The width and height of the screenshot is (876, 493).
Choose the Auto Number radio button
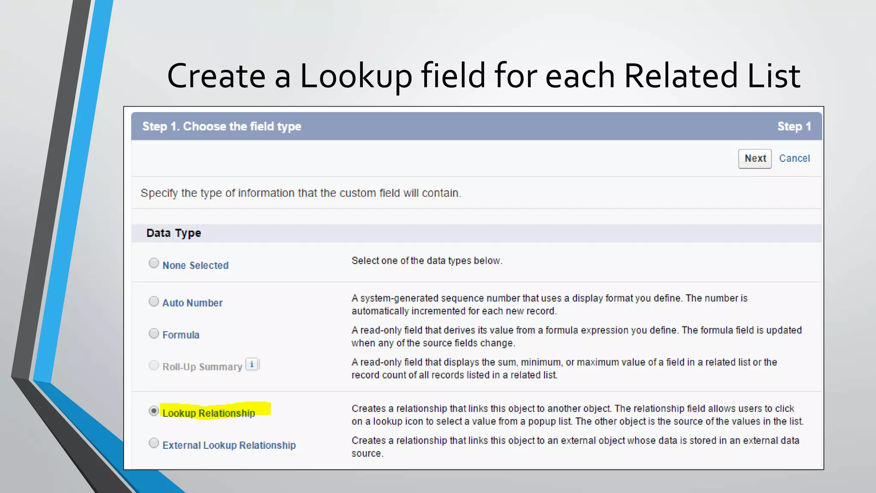point(154,301)
